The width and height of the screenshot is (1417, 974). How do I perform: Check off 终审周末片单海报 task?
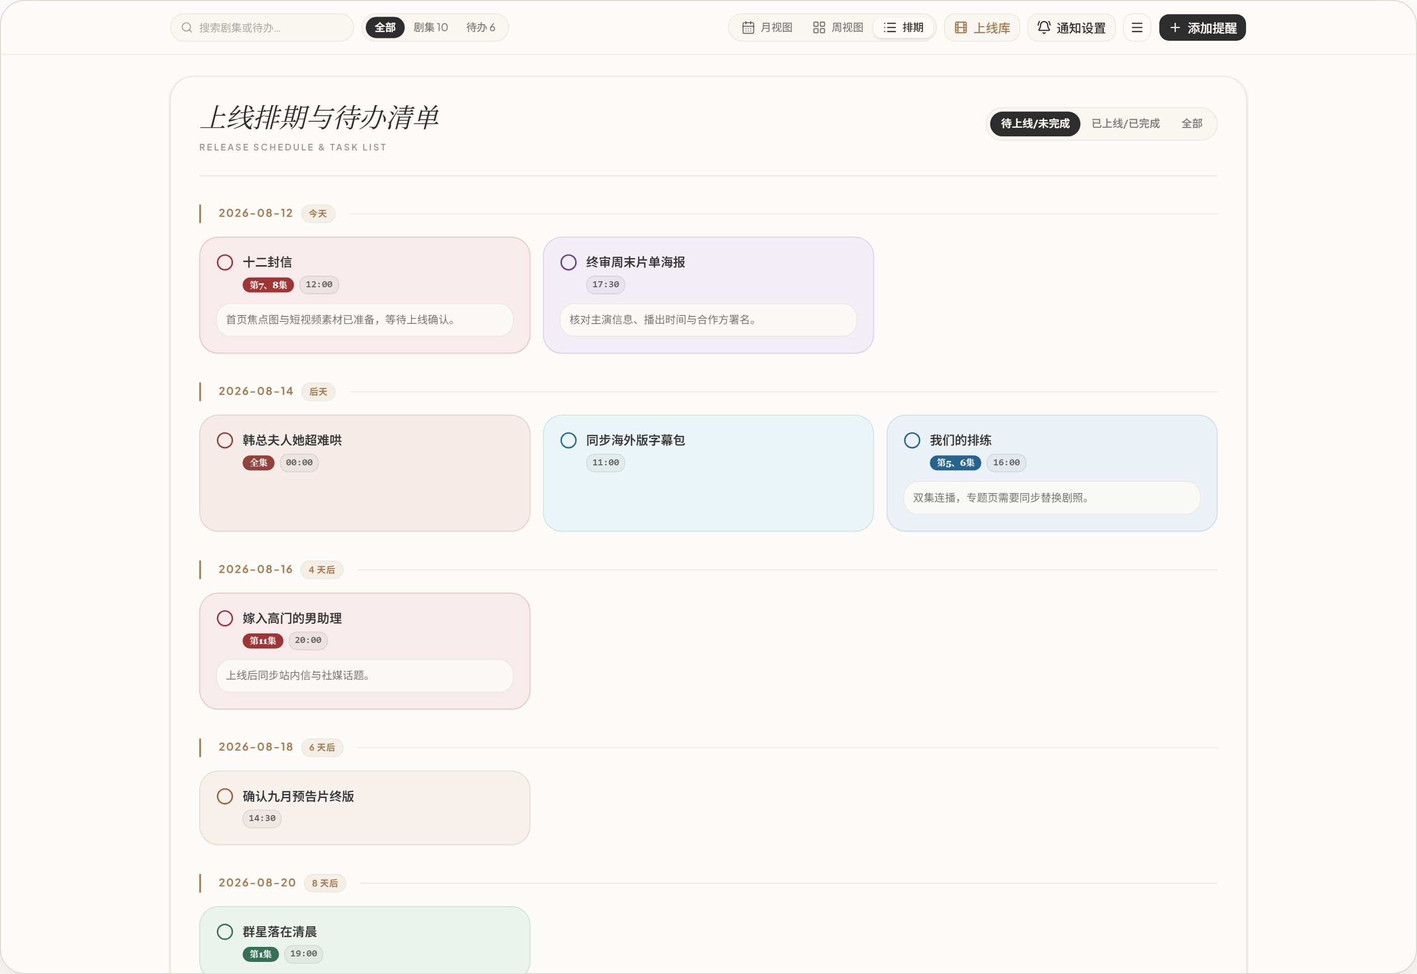coord(568,263)
